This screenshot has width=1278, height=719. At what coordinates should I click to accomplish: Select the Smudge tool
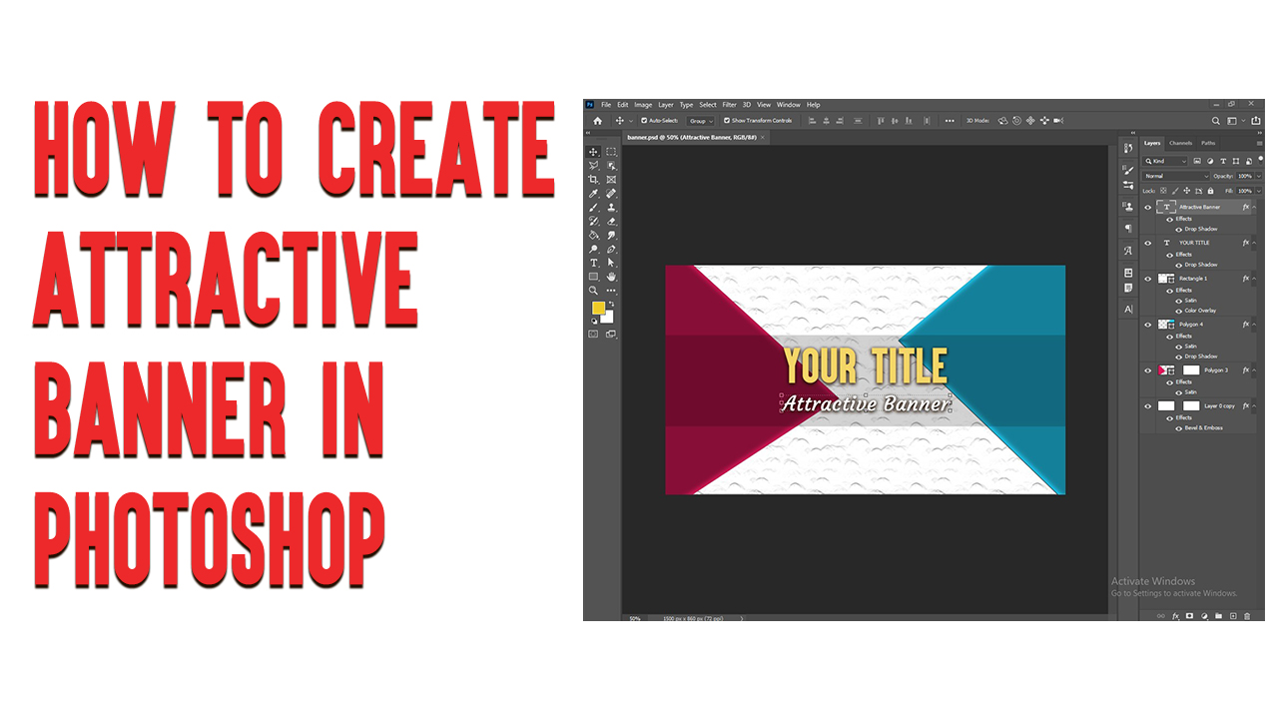(x=611, y=235)
